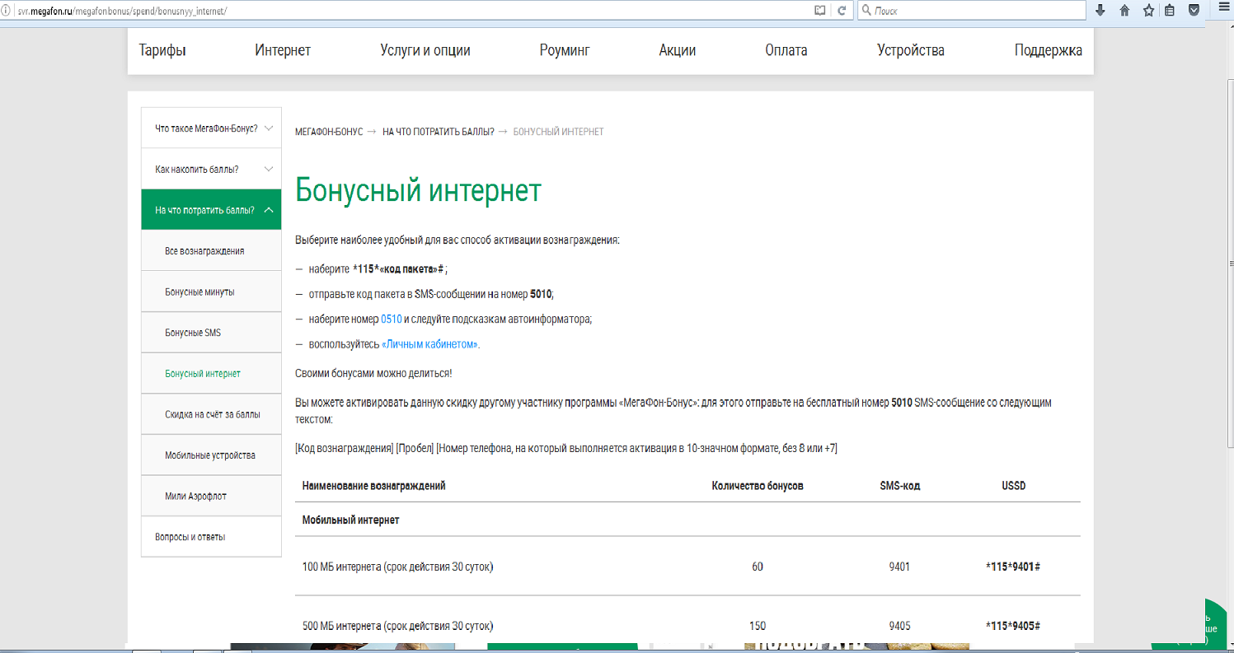
Task: Open Скидка на счёт за баллы
Action: point(211,414)
